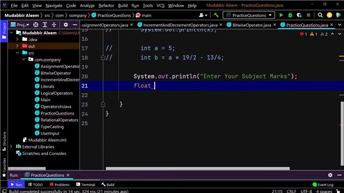
Task: Collapse the com.company package
Action: point(24,60)
